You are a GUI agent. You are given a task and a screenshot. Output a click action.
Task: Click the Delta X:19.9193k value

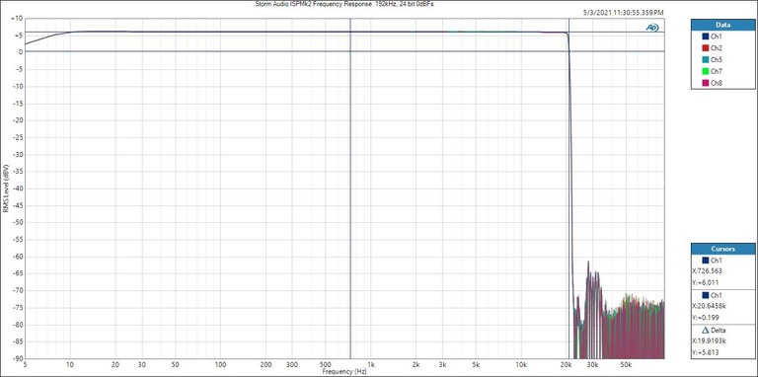[x=710, y=341]
